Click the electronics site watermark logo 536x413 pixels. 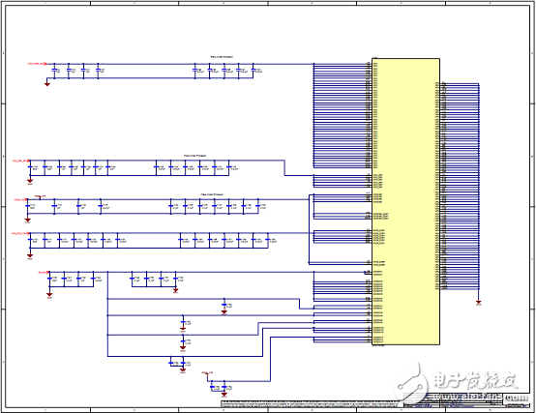click(x=457, y=382)
